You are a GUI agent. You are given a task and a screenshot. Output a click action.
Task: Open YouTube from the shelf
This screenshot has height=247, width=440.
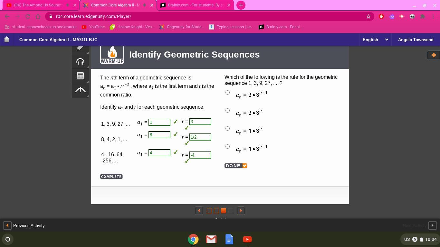pyautogui.click(x=247, y=239)
